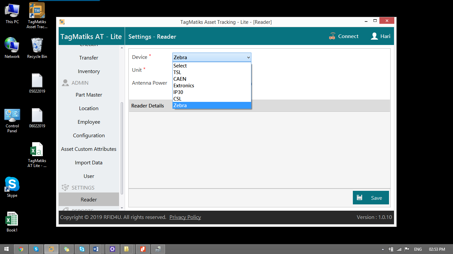Click the Save button

tap(370, 198)
